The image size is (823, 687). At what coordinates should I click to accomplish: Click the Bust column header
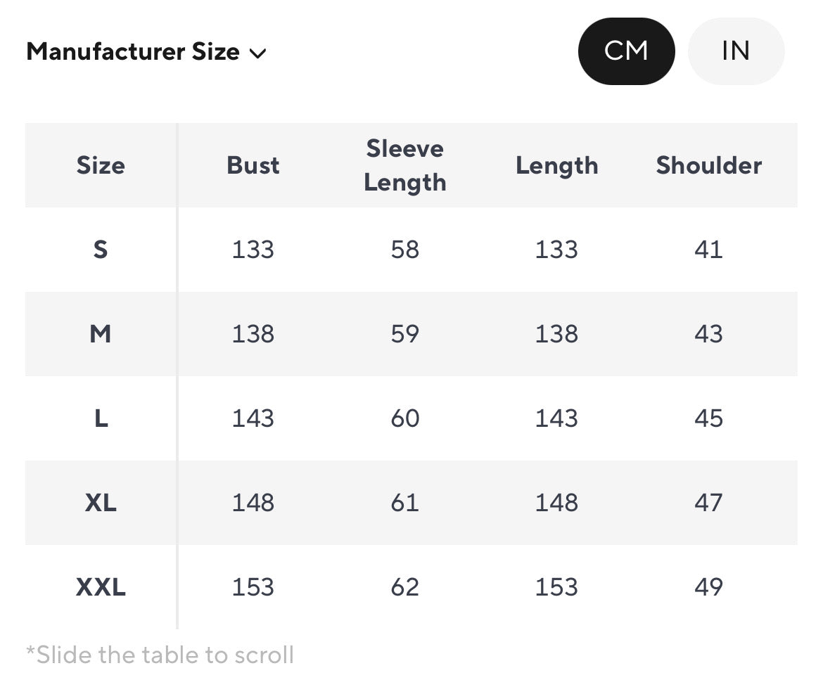pos(253,165)
